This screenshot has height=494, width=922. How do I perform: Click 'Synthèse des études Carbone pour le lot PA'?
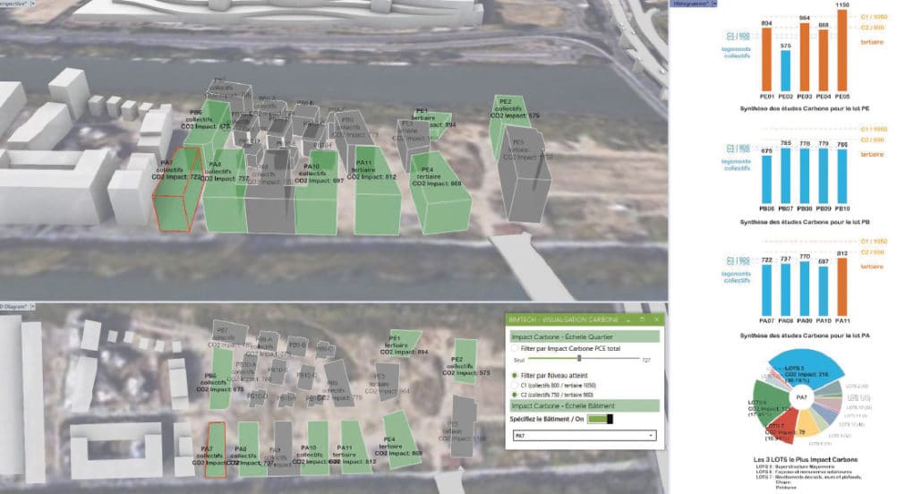805,336
